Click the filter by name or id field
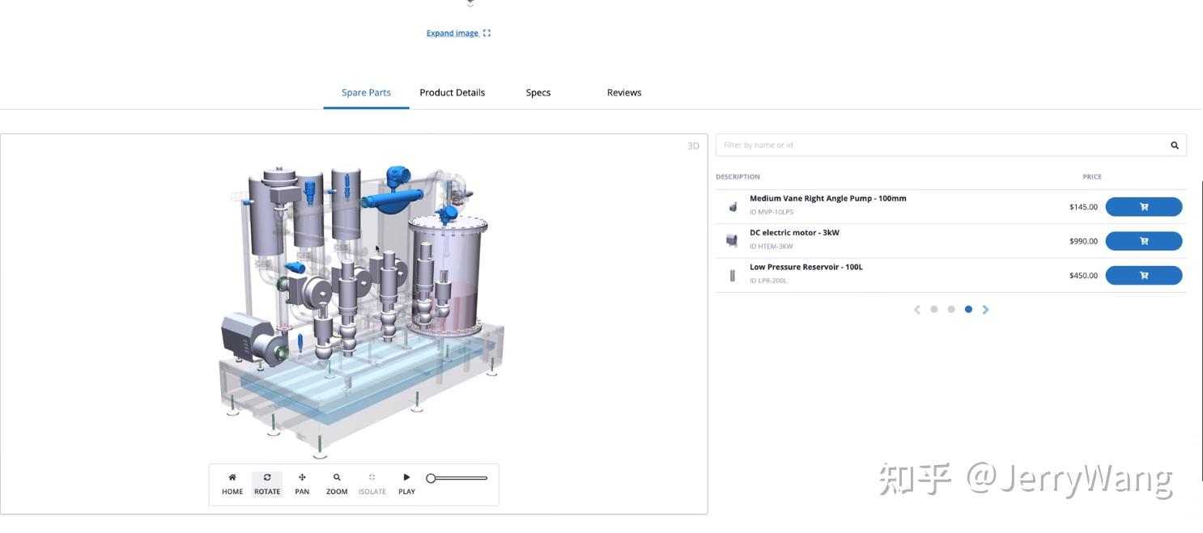 click(x=891, y=145)
